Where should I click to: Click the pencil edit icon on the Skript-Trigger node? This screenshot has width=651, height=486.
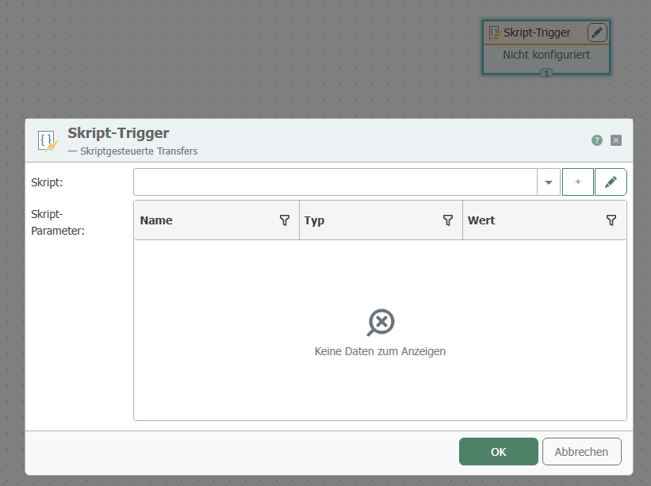tap(597, 33)
